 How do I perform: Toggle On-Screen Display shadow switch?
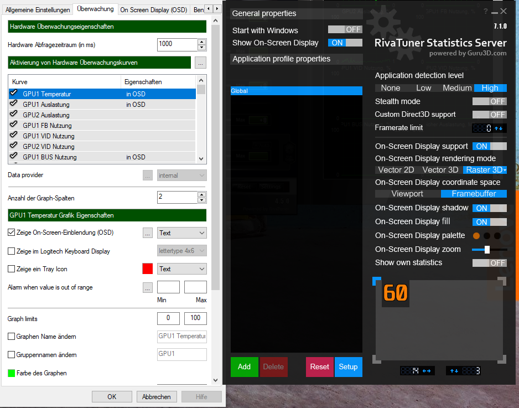pyautogui.click(x=490, y=208)
